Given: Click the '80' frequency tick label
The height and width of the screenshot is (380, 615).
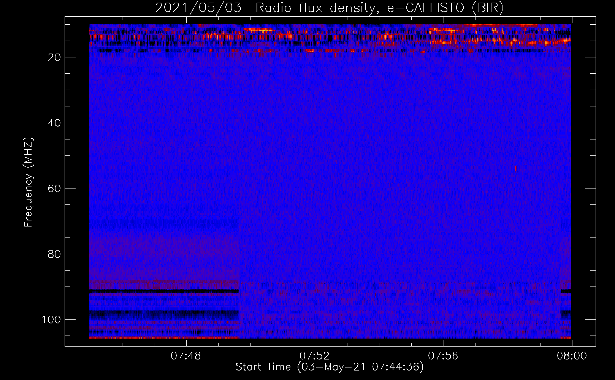Looking at the screenshot, I should click(55, 254).
